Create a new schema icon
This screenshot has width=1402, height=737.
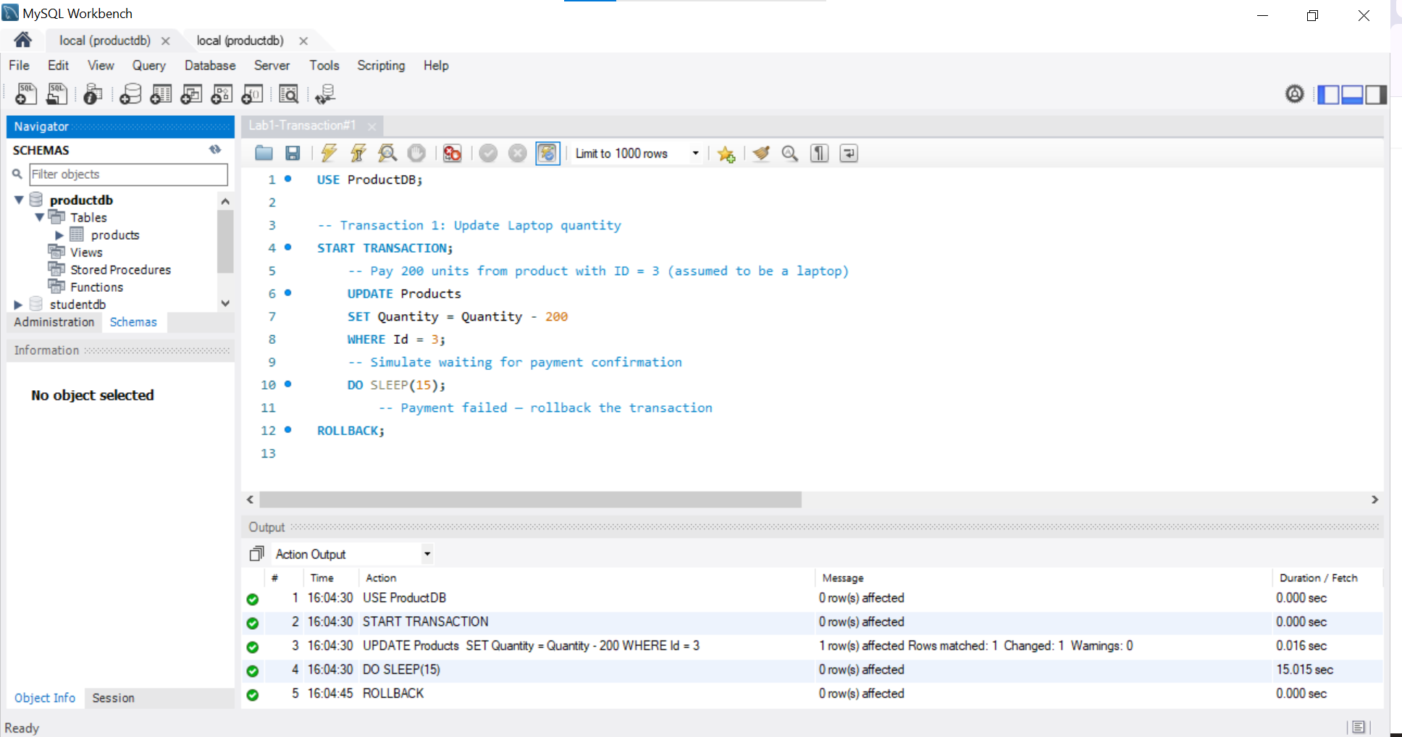click(x=130, y=94)
